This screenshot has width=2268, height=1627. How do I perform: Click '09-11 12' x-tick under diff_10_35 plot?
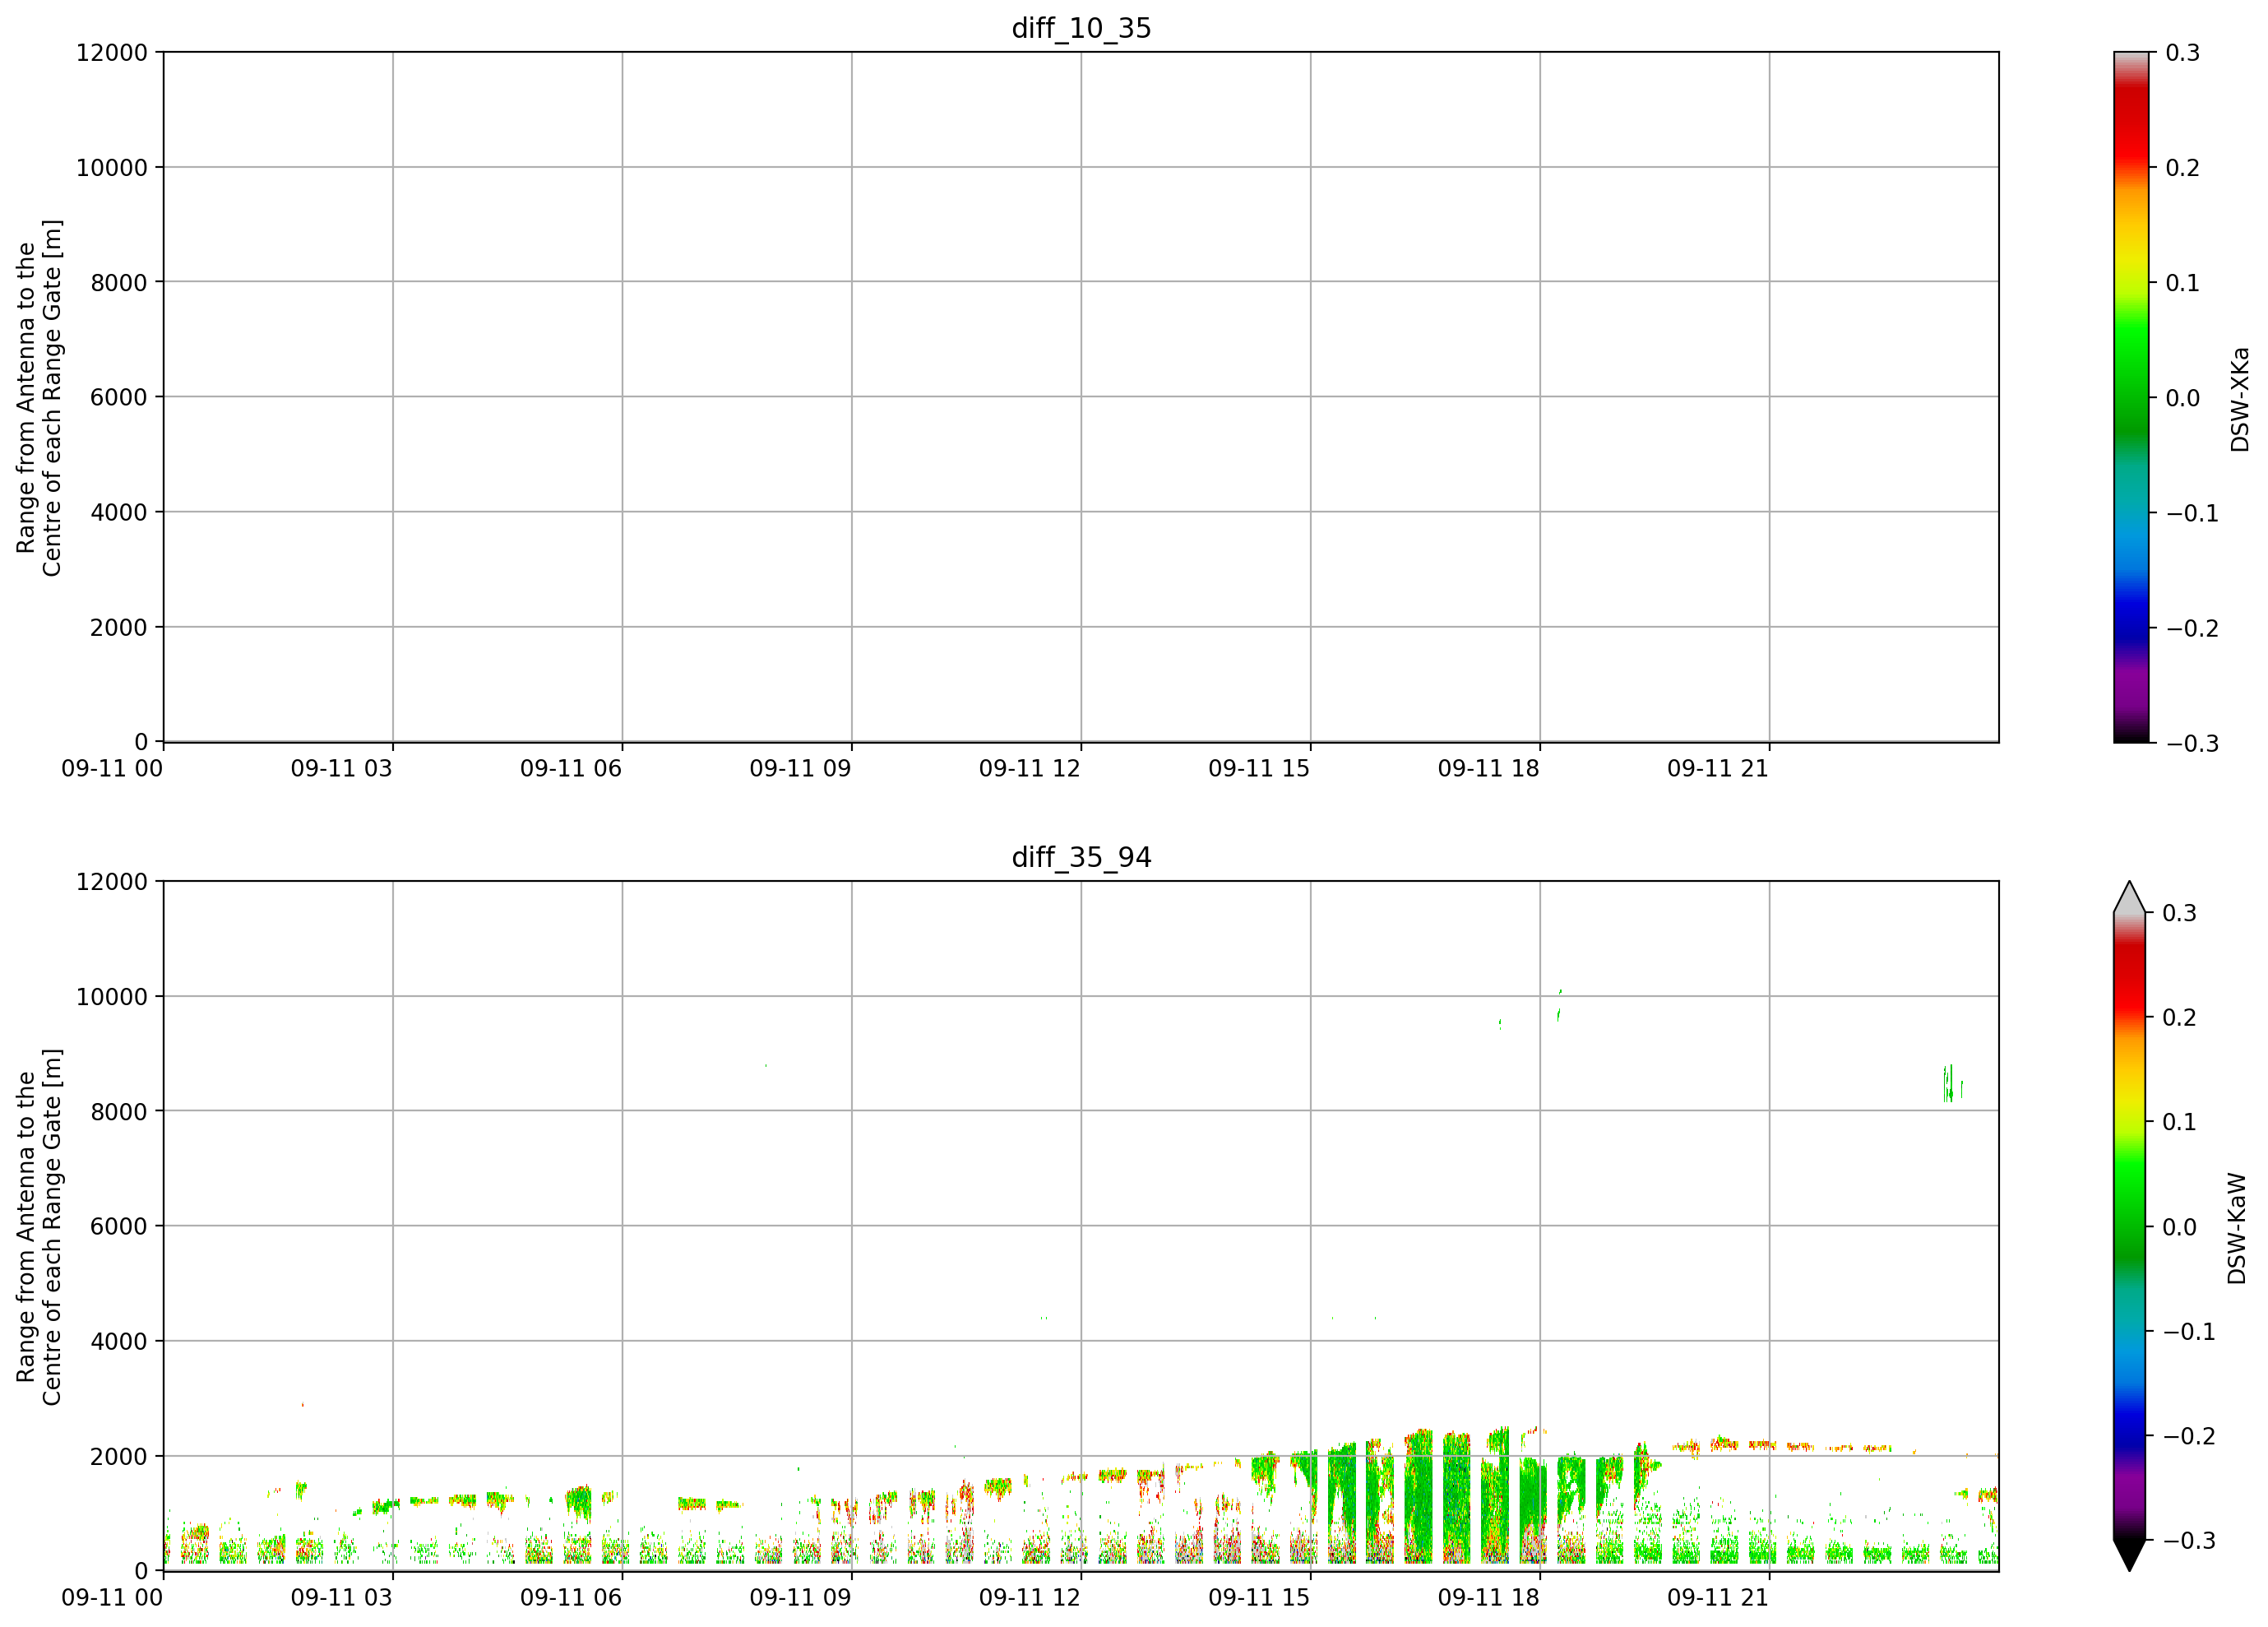pos(1030,768)
